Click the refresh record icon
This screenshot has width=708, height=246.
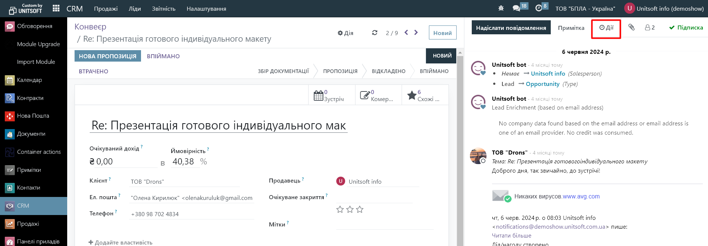coord(375,33)
